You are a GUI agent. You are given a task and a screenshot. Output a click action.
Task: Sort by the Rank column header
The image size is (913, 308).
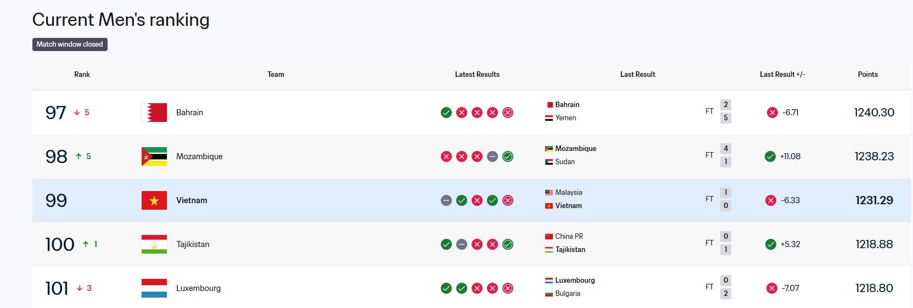coord(82,74)
